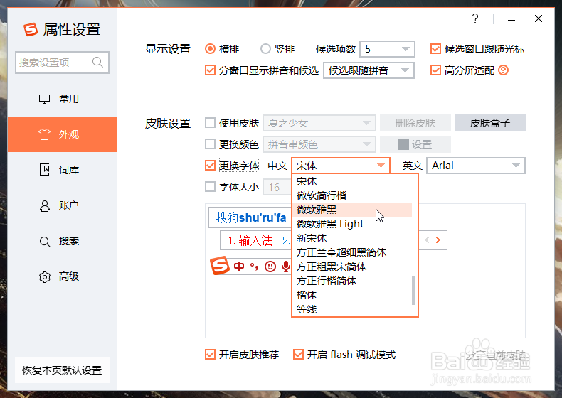The image size is (562, 398).
Task: Choose 微软简行楷 from the font list
Action: coord(352,195)
